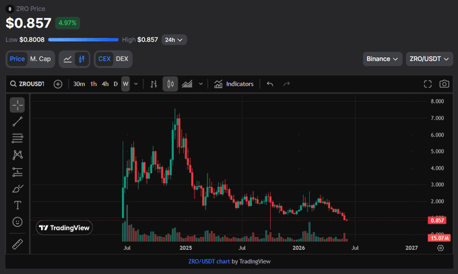Image resolution: width=458 pixels, height=274 pixels.
Task: Click the TradingView logo button
Action: click(x=64, y=228)
